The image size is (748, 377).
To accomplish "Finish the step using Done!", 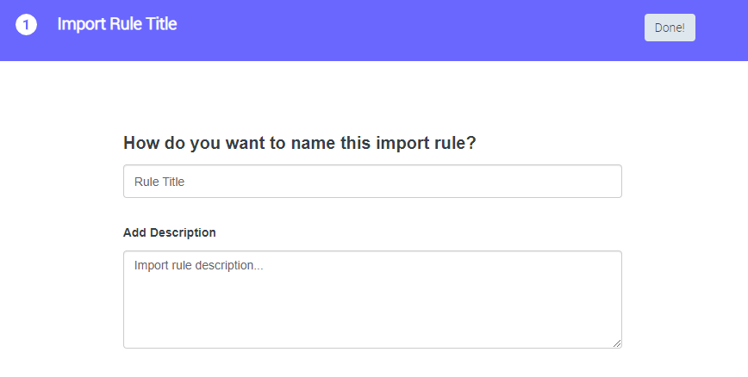I will [x=670, y=28].
